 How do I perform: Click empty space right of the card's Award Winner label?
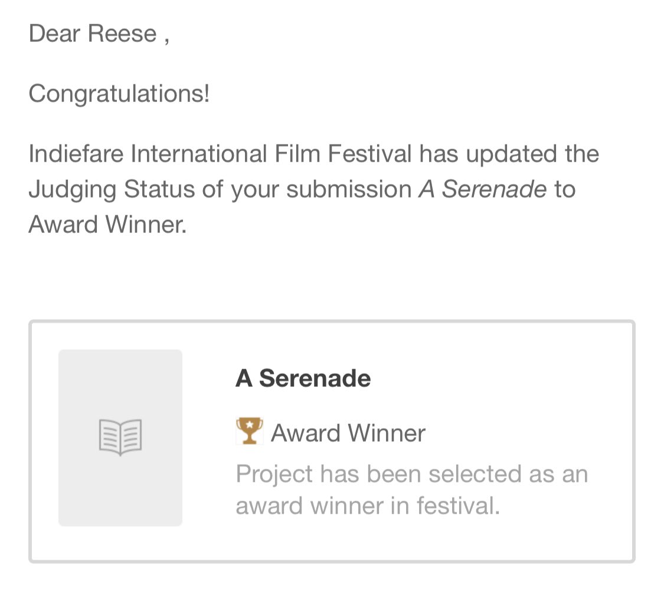pos(519,433)
